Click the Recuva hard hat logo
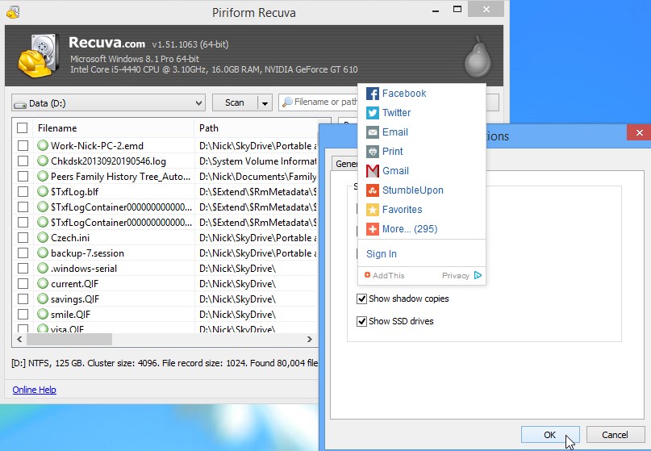The width and height of the screenshot is (651, 451). tap(37, 56)
